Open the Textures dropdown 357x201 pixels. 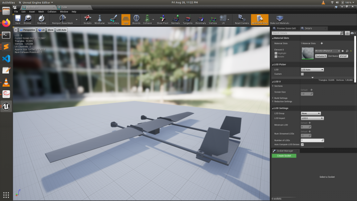pyautogui.click(x=321, y=56)
